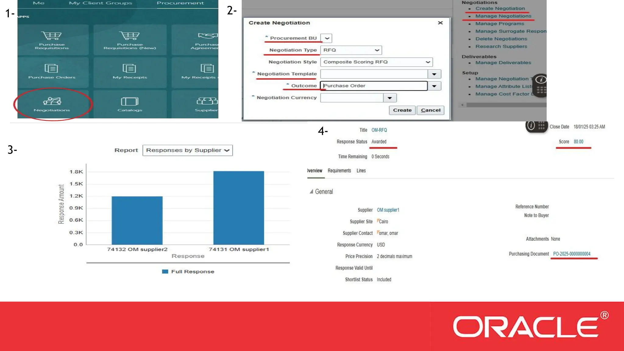Expand the Negotiation Currency list arrow
This screenshot has height=351, width=624.
coord(389,98)
